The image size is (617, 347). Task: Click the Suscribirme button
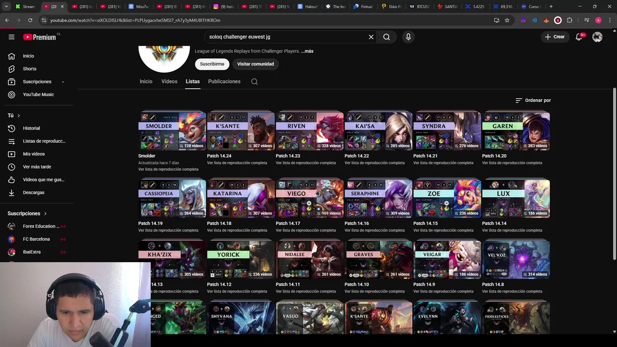tap(212, 64)
